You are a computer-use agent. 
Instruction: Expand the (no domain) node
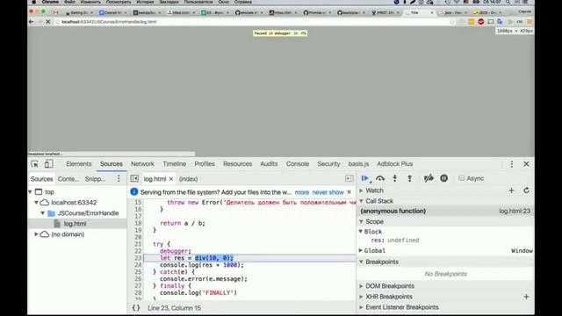37,234
